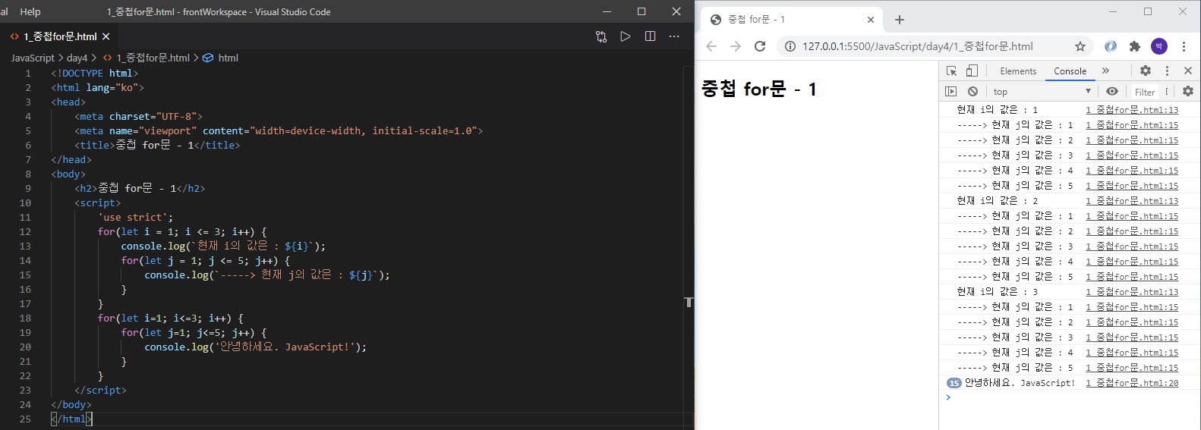Image resolution: width=1201 pixels, height=430 pixels.
Task: Open the Extensions puzzle-piece menu
Action: click(1135, 46)
